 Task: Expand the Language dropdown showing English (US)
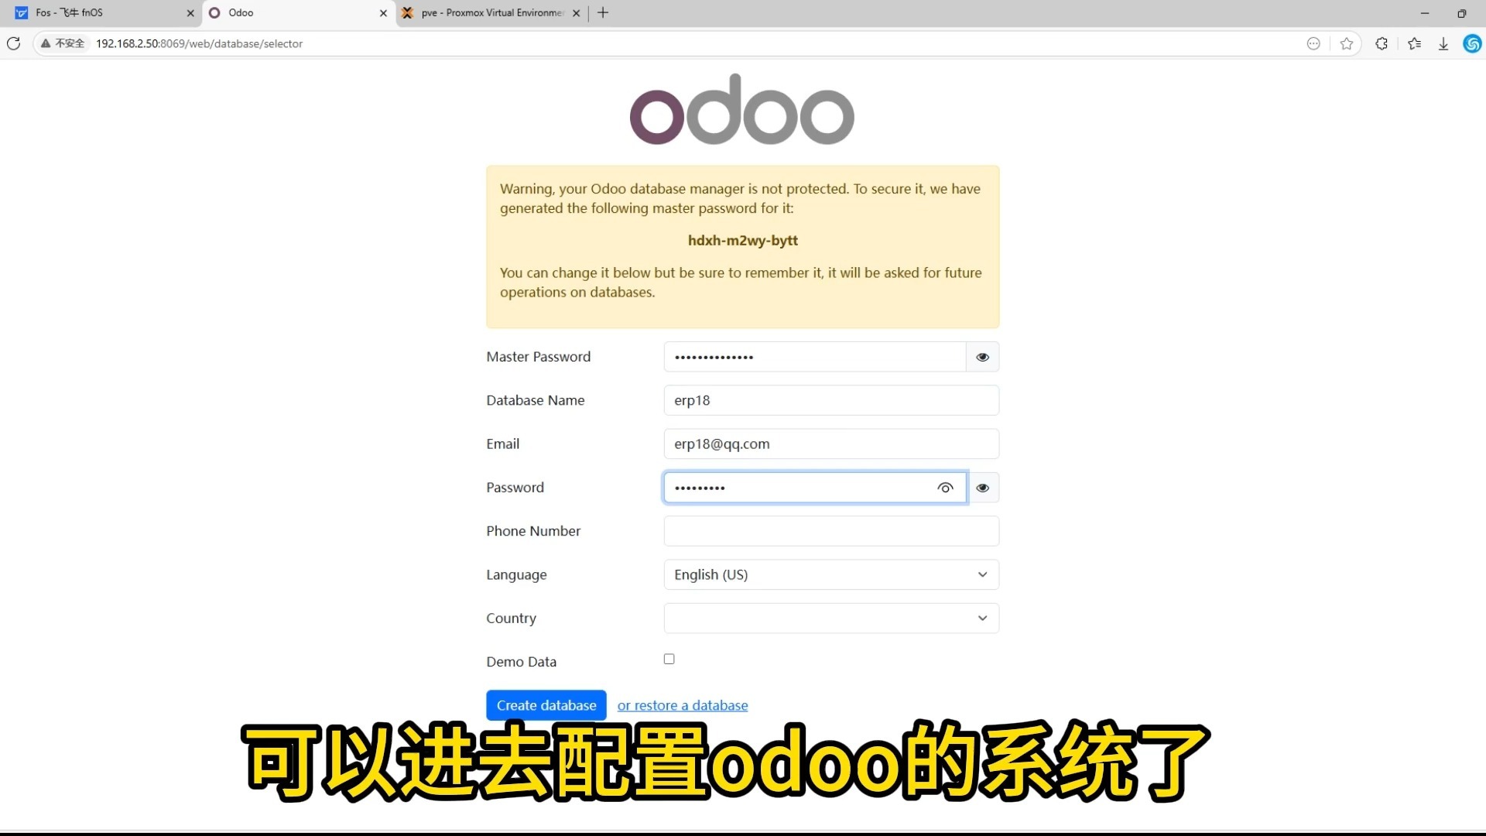click(831, 574)
